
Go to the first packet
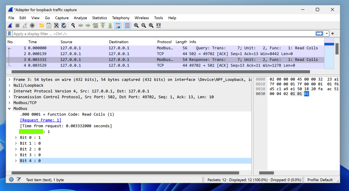[x=103, y=25]
